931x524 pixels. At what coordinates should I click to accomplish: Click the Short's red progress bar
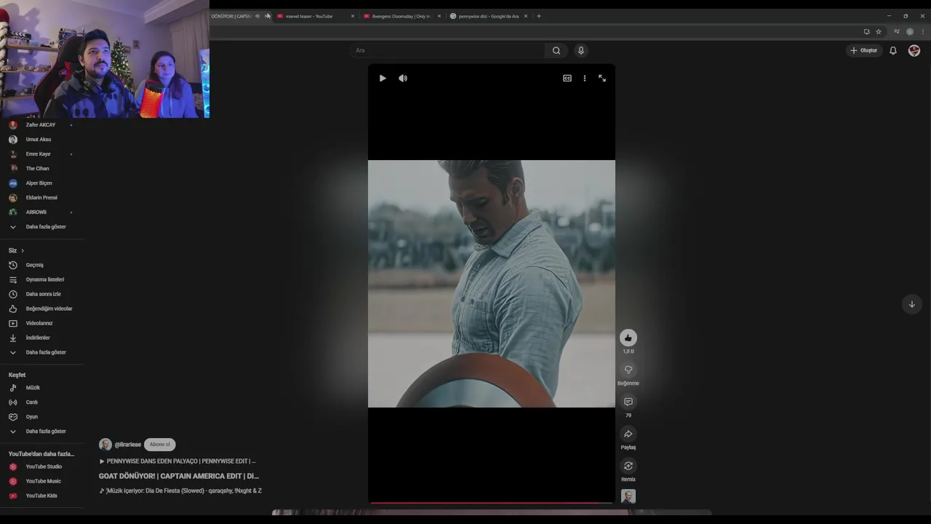coord(492,502)
